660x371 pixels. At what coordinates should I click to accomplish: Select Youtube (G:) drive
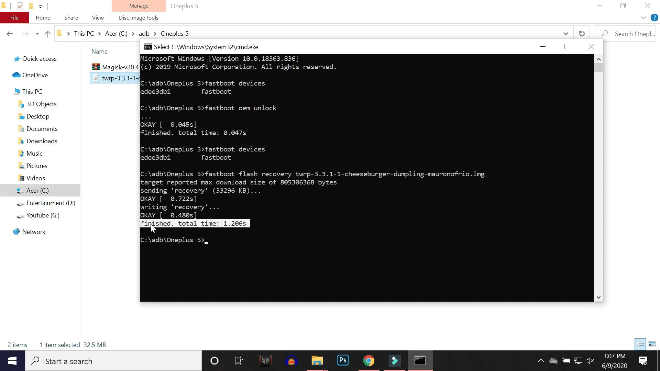click(x=43, y=215)
